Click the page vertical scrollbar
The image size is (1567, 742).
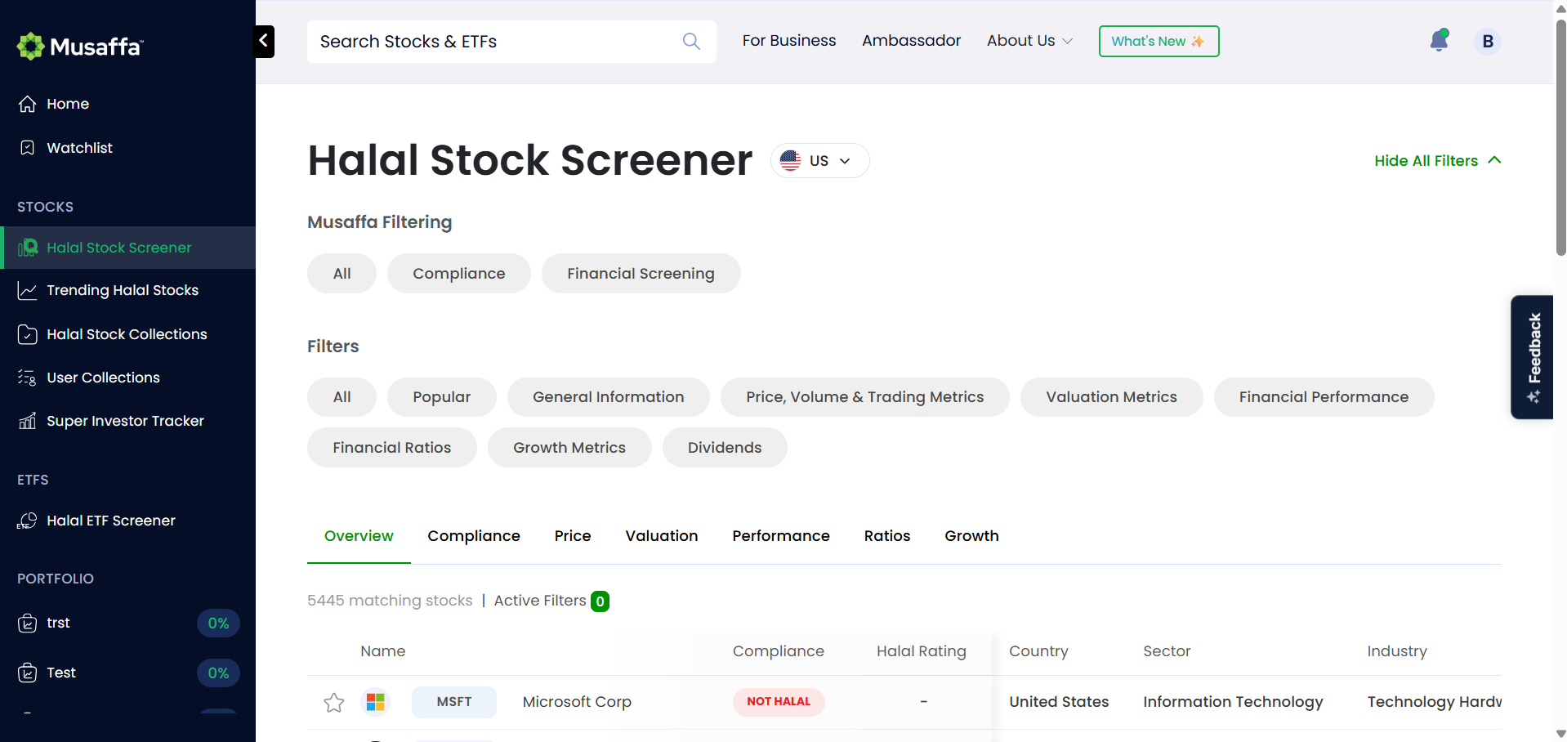click(x=1560, y=137)
